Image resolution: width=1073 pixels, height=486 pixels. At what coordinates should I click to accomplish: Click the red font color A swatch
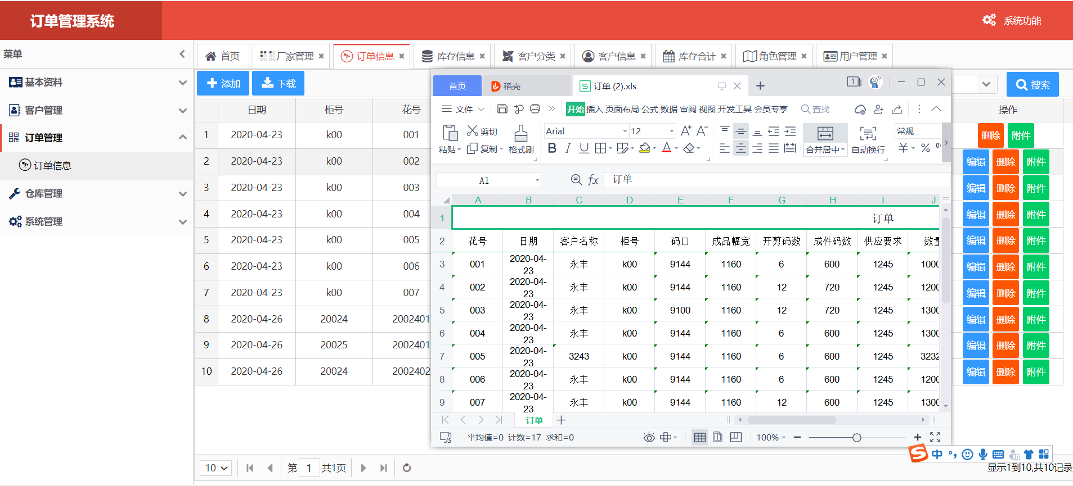[667, 148]
